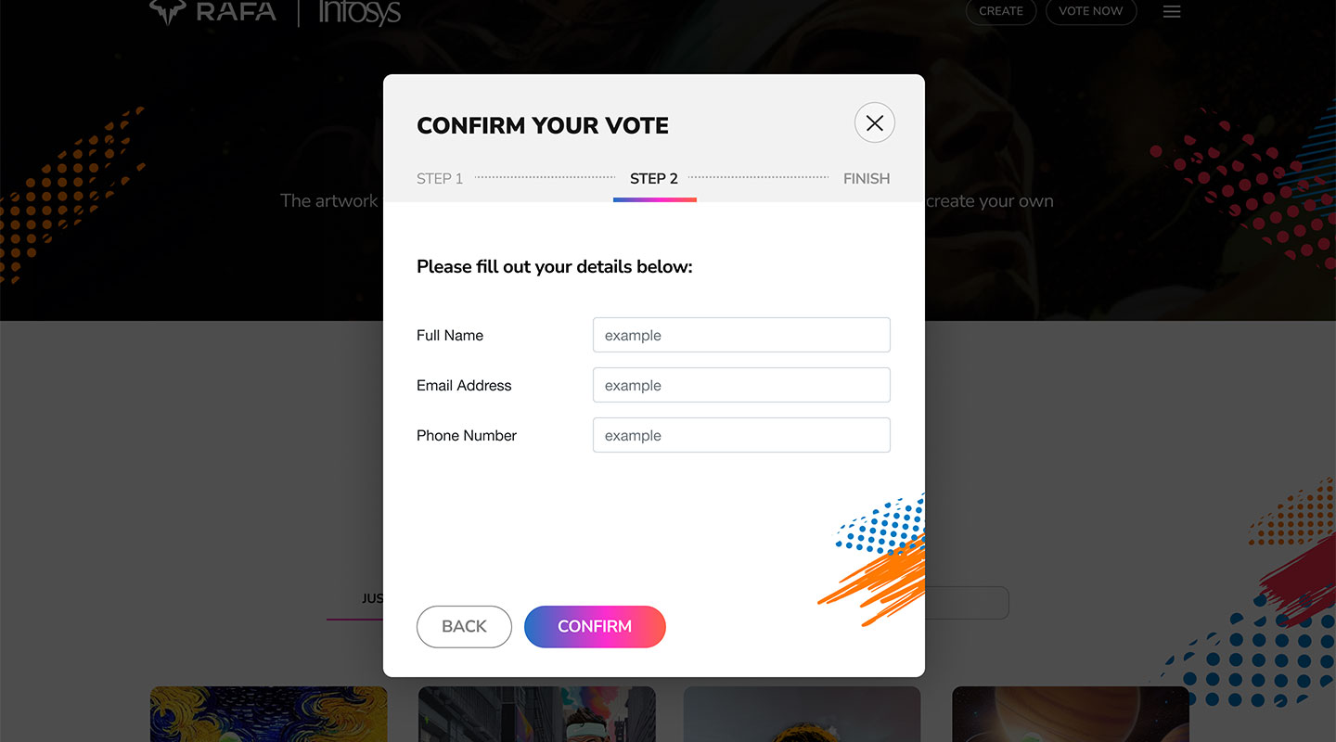This screenshot has width=1336, height=742.
Task: Click the RAFA bull logo
Action: (168, 12)
